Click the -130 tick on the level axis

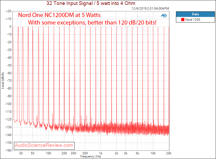(x=8, y=127)
